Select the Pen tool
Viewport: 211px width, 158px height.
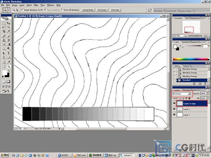pos(4,57)
